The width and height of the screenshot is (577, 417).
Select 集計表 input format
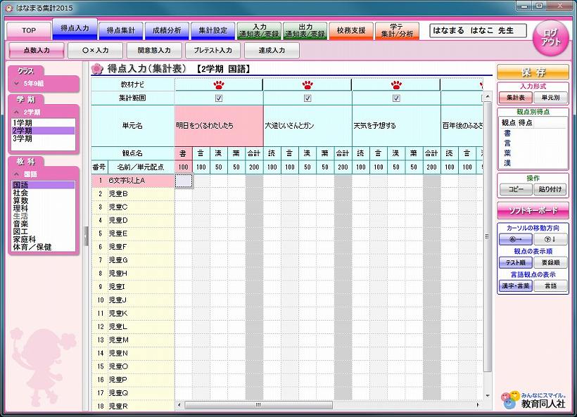515,98
